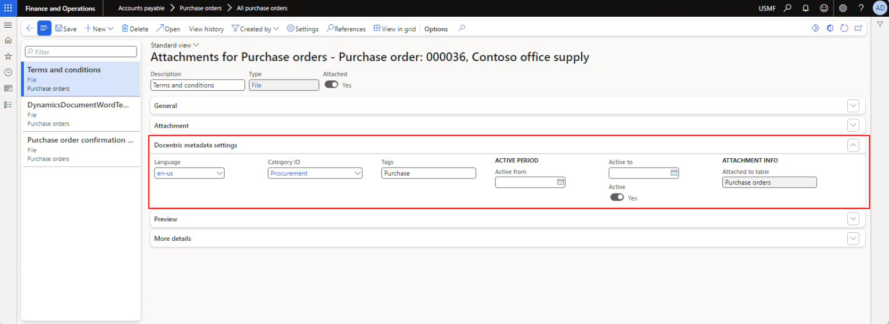Expand the navigation pane hamburger menu
The image size is (889, 324).
[x=8, y=25]
